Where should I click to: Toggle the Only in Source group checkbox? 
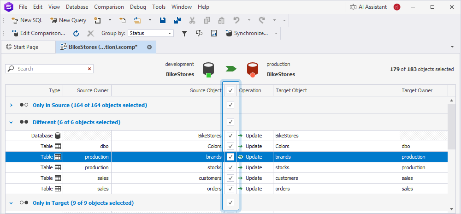pos(231,105)
